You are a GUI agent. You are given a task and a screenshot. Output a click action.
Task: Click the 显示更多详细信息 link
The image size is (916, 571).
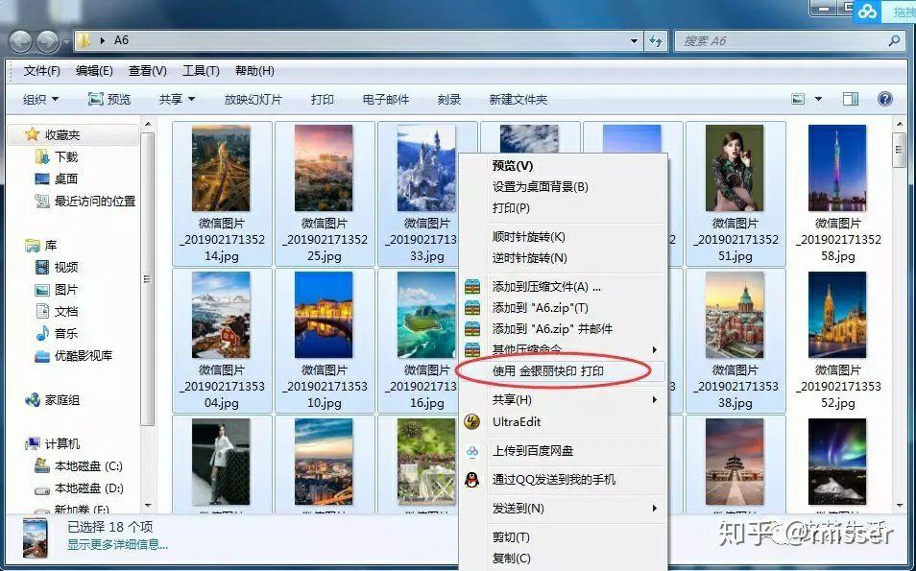pyautogui.click(x=117, y=545)
